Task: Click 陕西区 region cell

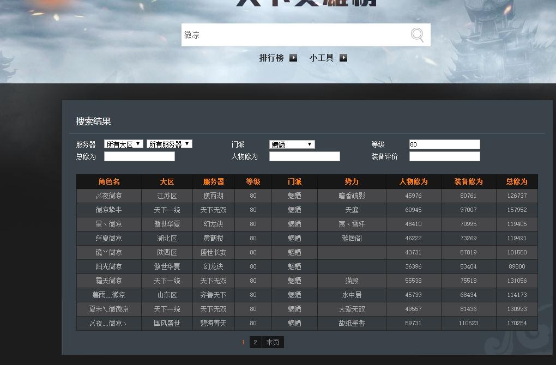Action: coord(167,252)
